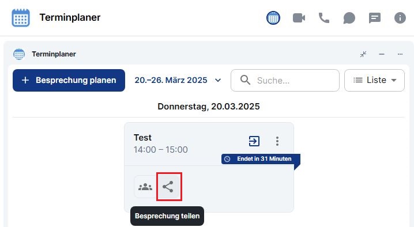The height and width of the screenshot is (227, 414).
Task: Open the widget ellipsis options menu
Action: (400, 54)
